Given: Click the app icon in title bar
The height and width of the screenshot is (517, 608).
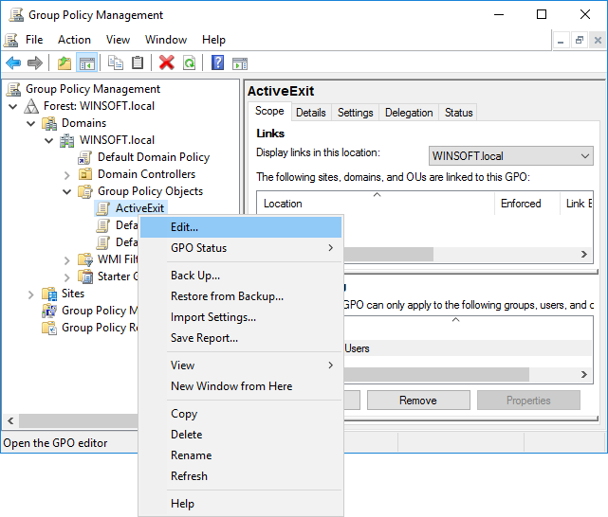Looking at the screenshot, I should click(x=16, y=15).
